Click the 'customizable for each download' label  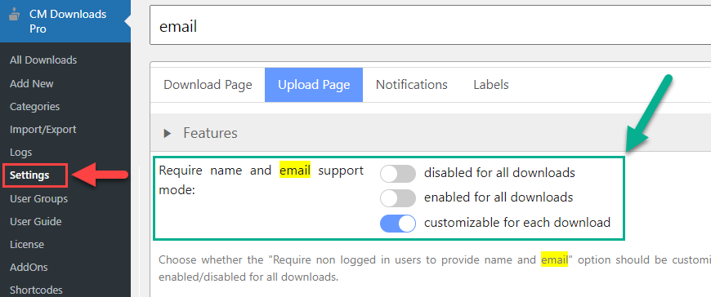pos(517,223)
